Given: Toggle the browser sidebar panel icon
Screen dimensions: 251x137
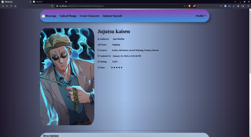Looking at the screenshot, I should click(238, 6).
